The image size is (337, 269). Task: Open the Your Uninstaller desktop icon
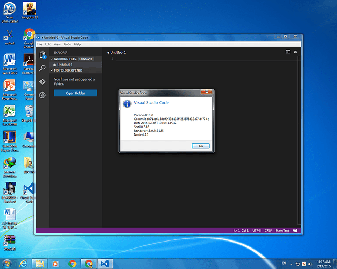pos(10,12)
